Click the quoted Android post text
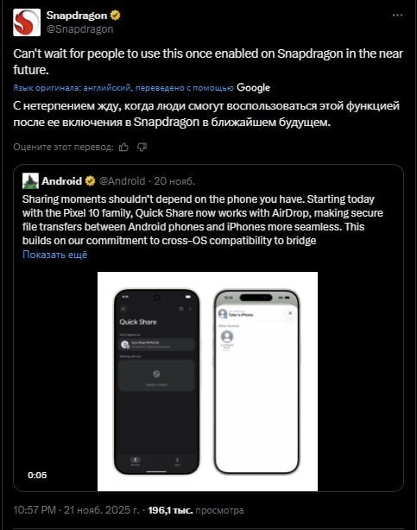The image size is (417, 530). click(x=203, y=220)
